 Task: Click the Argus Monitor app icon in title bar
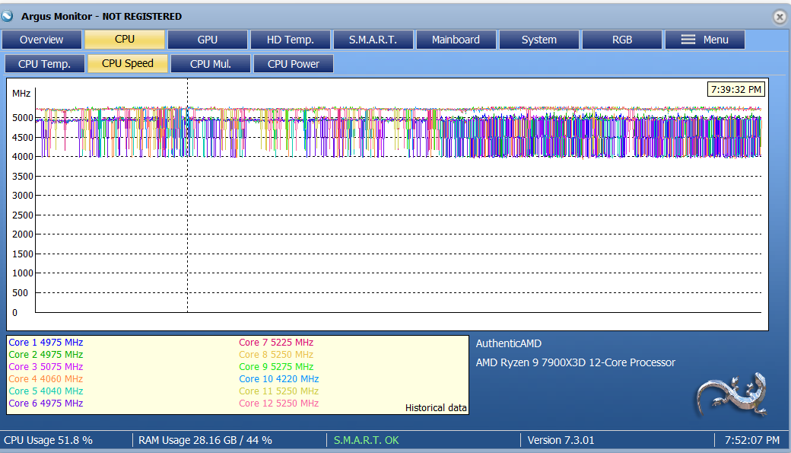pyautogui.click(x=7, y=16)
